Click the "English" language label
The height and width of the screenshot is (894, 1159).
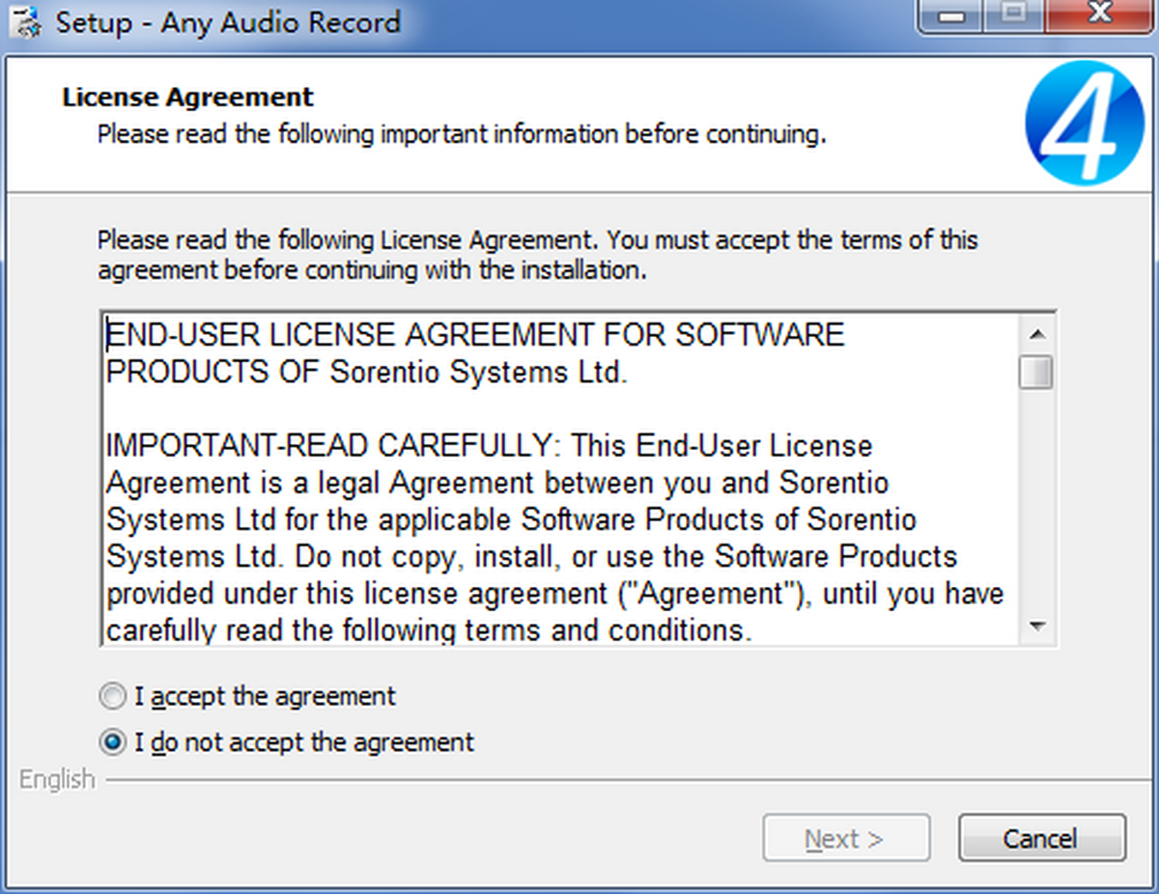57,779
